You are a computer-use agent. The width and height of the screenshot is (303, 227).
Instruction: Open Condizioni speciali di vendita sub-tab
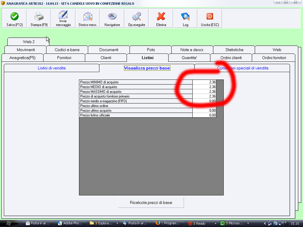click(x=243, y=68)
